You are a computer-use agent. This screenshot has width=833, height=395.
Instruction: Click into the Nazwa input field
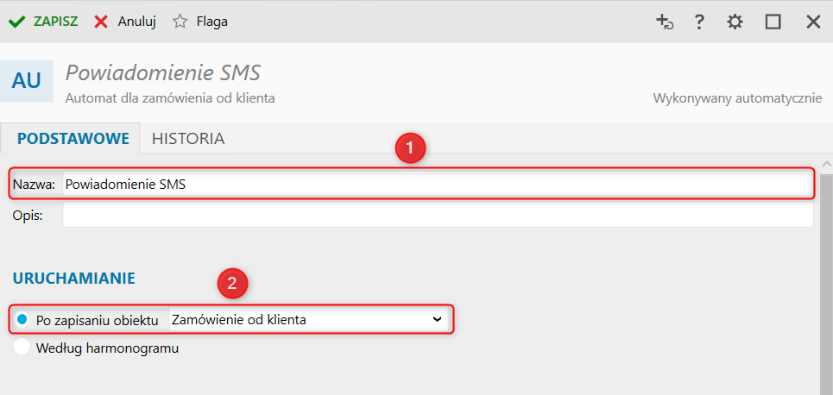(438, 185)
